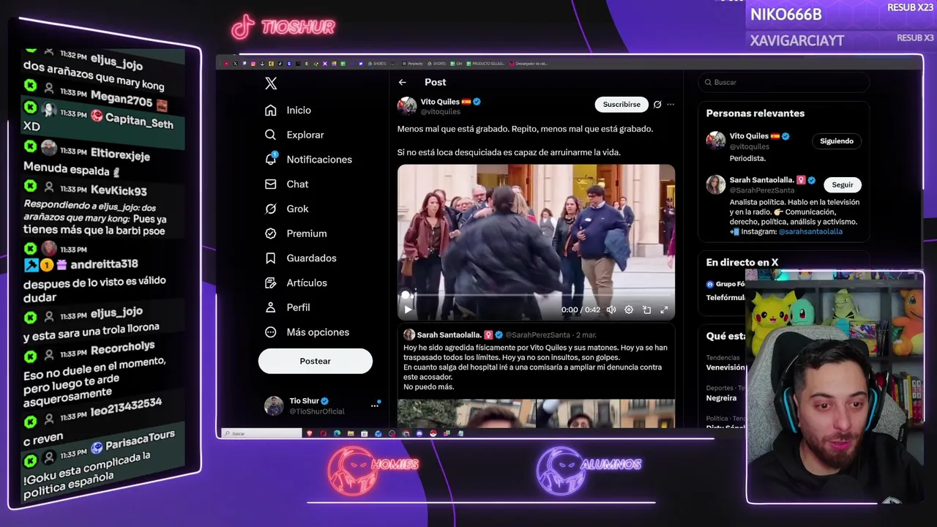Click Kick badge beside Capitan_Seth message

[30, 107]
